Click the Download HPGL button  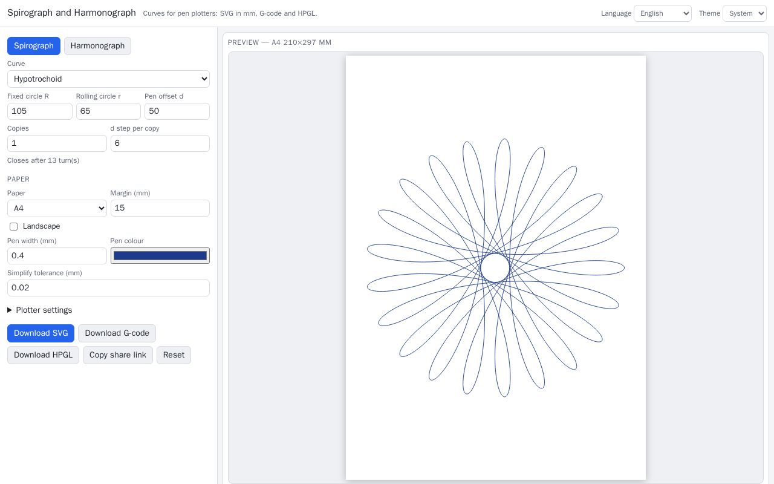point(43,355)
